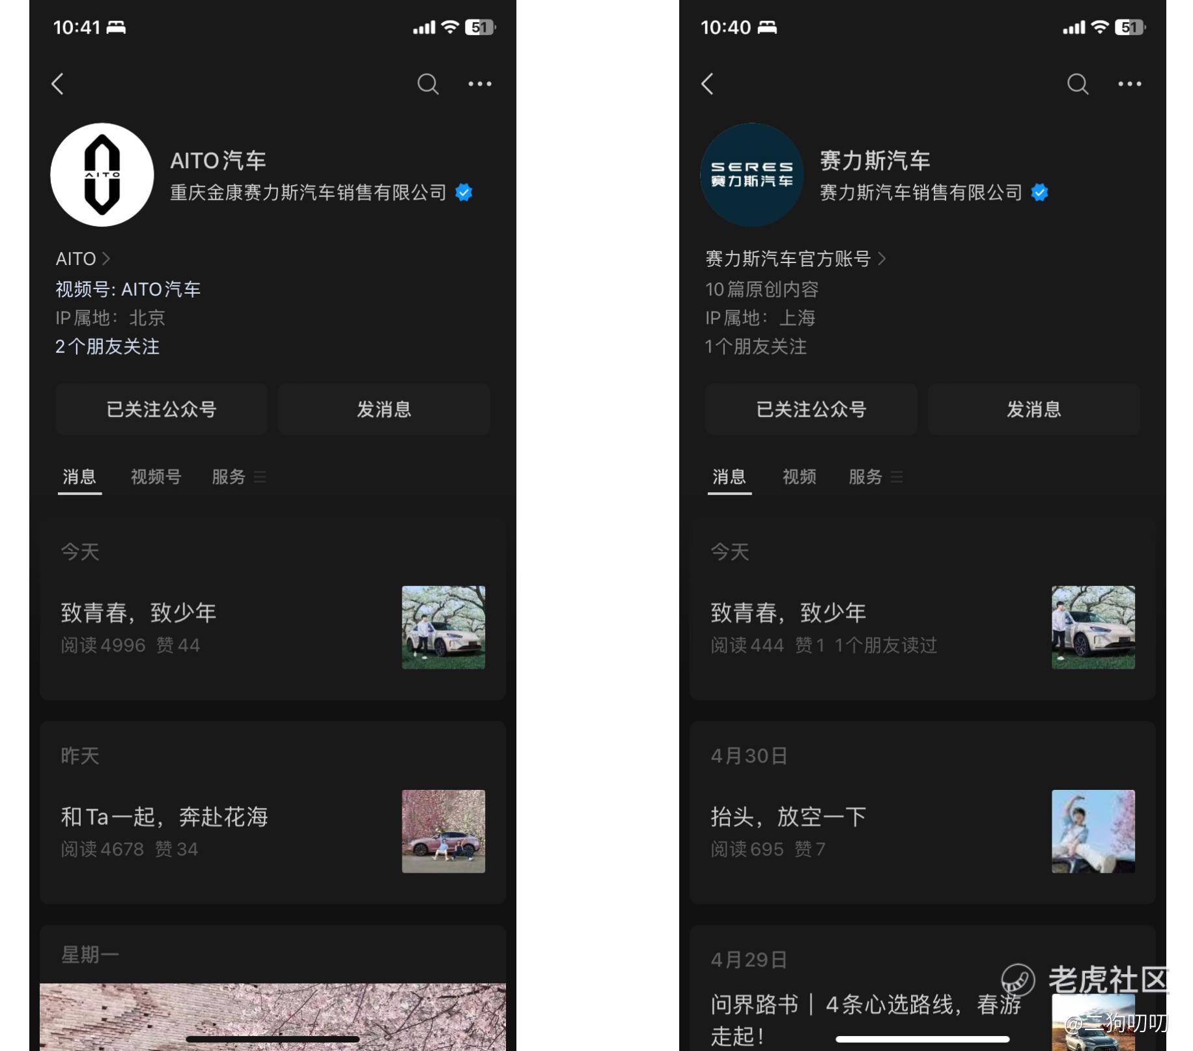This screenshot has width=1193, height=1051.
Task: Tap 已关注公众号 button on 赛力斯汽车
Action: click(811, 409)
